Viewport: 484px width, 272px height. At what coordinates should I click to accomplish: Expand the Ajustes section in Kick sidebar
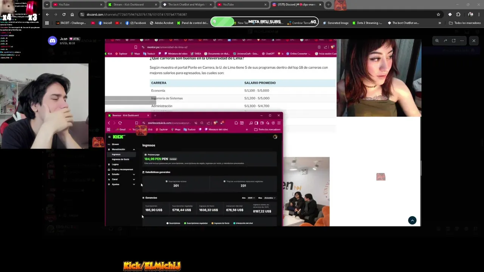coord(133,184)
